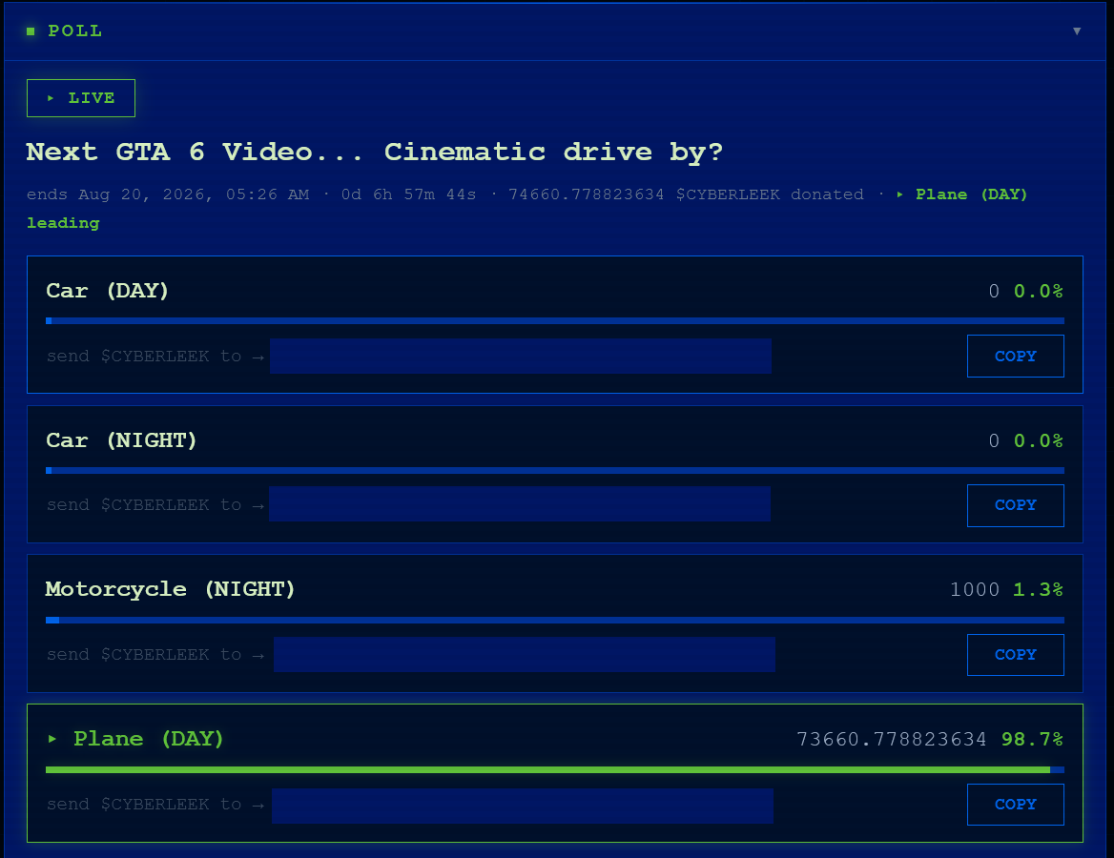Click the 'ends Aug 20, 2026' text
1114x858 pixels.
(x=168, y=194)
